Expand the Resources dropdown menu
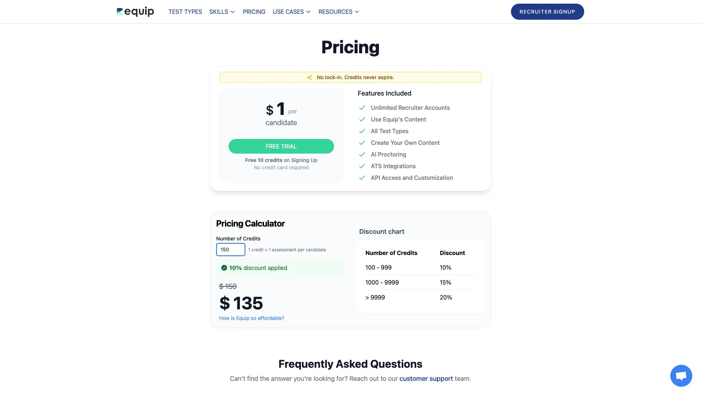 tap(338, 12)
